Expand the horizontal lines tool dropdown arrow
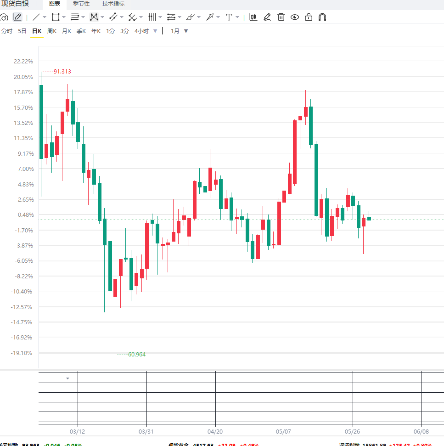This screenshot has width=444, height=446. point(83,17)
